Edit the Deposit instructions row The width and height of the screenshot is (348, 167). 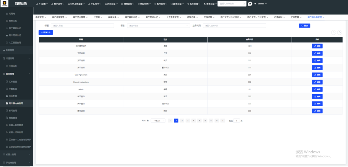317,82
